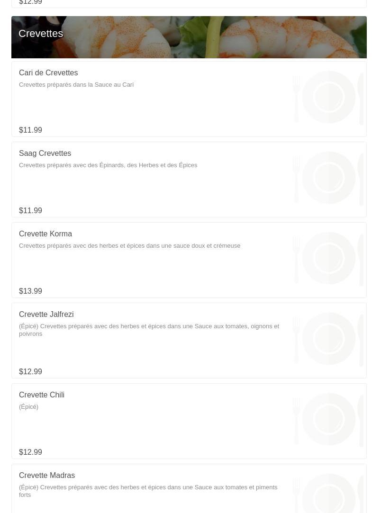
Task: Click the Crevette Chili plate placeholder icon
Action: click(328, 419)
